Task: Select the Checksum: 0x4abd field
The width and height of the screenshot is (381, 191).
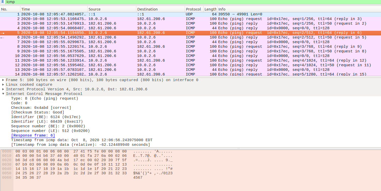Action: point(41,108)
